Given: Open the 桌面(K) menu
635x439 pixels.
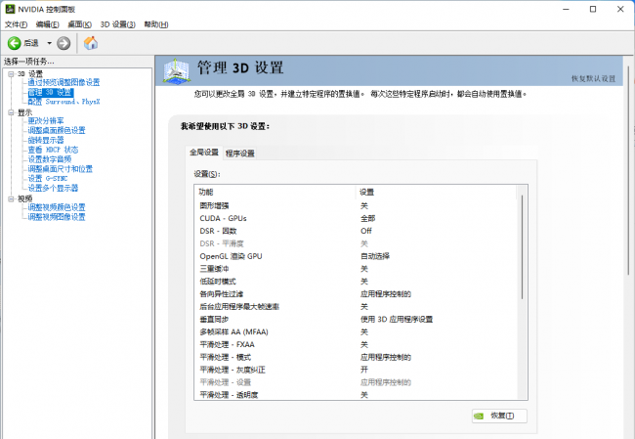Looking at the screenshot, I should pos(79,24).
